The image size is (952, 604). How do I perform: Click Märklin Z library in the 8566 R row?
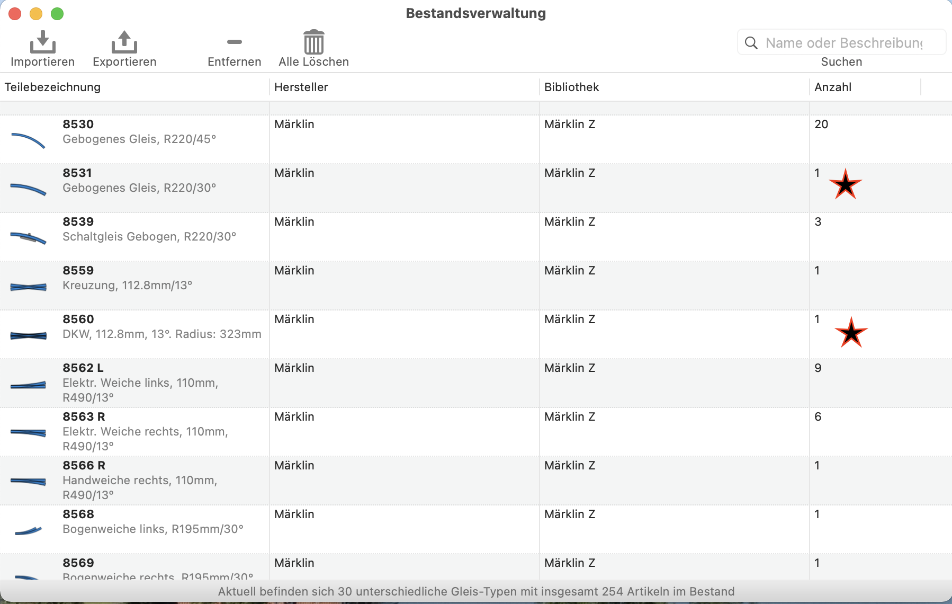pyautogui.click(x=570, y=466)
